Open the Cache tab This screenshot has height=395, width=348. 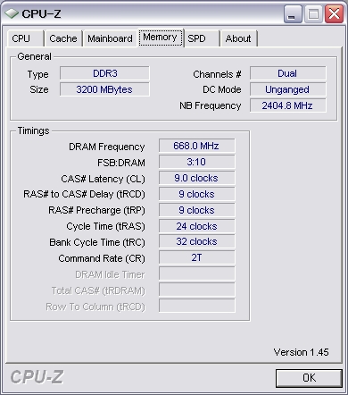(x=63, y=38)
